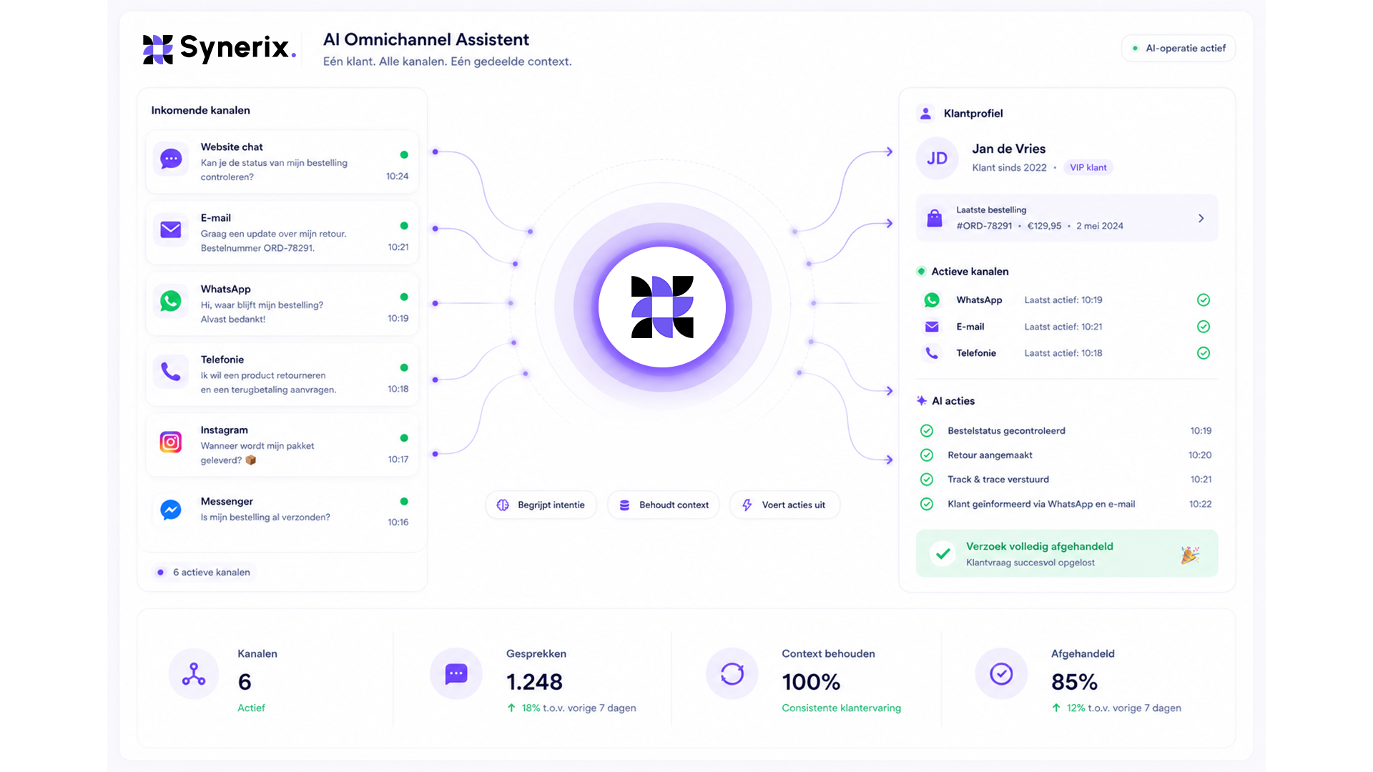1373x772 pixels.
Task: Click the Context behouden value 100%
Action: tap(811, 682)
